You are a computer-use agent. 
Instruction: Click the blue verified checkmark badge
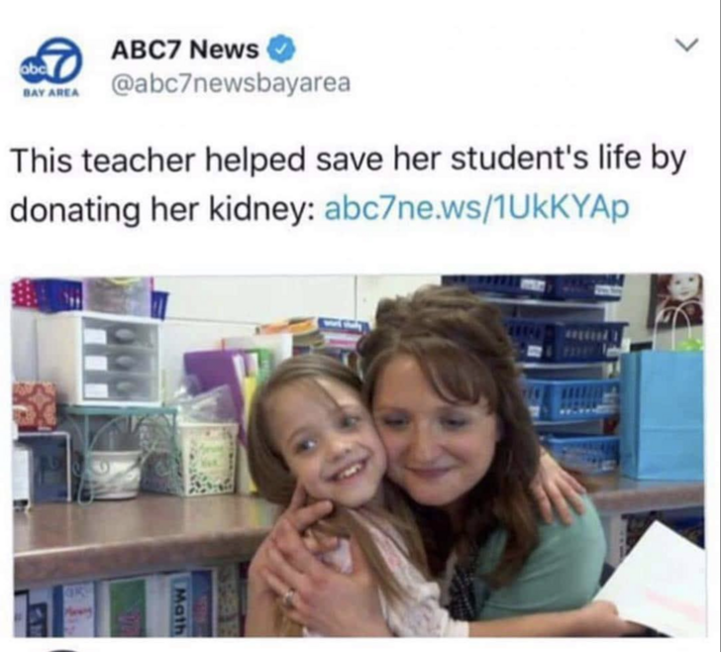[281, 49]
